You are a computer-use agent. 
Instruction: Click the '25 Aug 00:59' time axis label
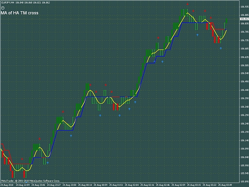click(x=100, y=185)
